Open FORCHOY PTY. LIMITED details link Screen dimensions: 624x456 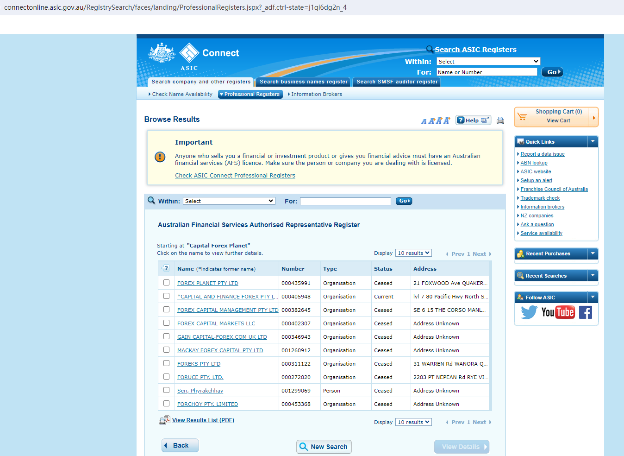(x=207, y=404)
